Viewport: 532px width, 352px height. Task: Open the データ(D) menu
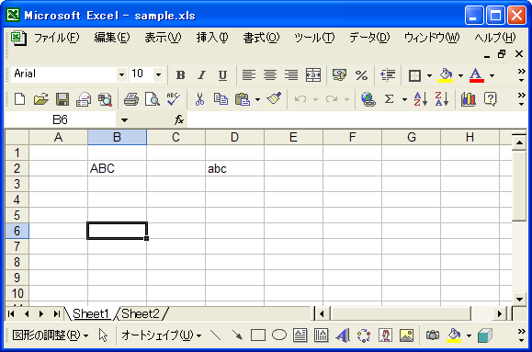[369, 38]
